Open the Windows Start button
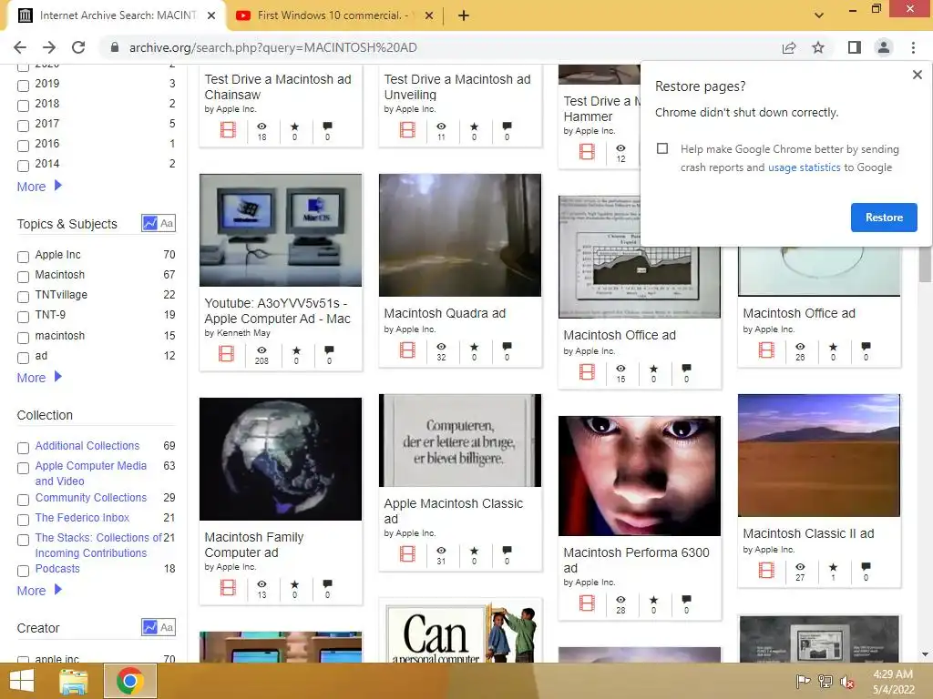This screenshot has width=933, height=699. 22,681
